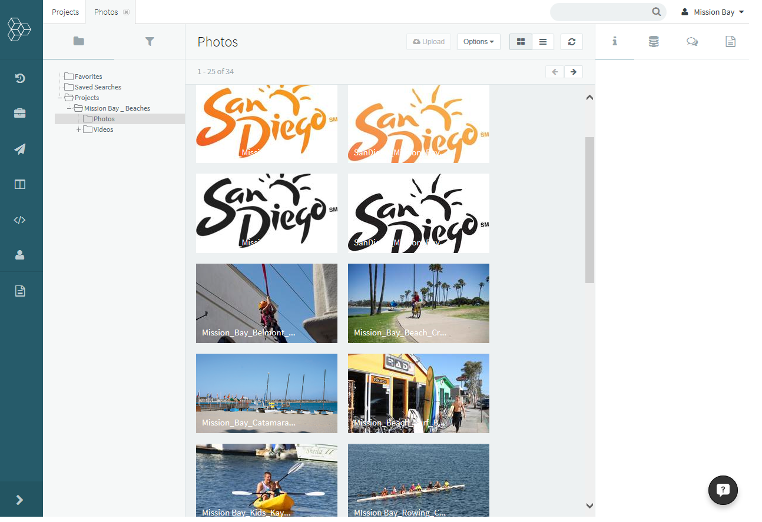The height and width of the screenshot is (522, 762).
Task: Select Mission_Bay_Beach_Cr photo thumbnail
Action: [x=419, y=303]
